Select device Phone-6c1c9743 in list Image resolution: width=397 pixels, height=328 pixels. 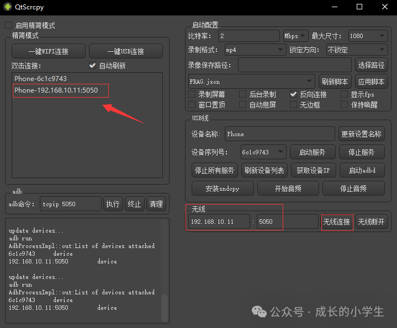(87, 79)
